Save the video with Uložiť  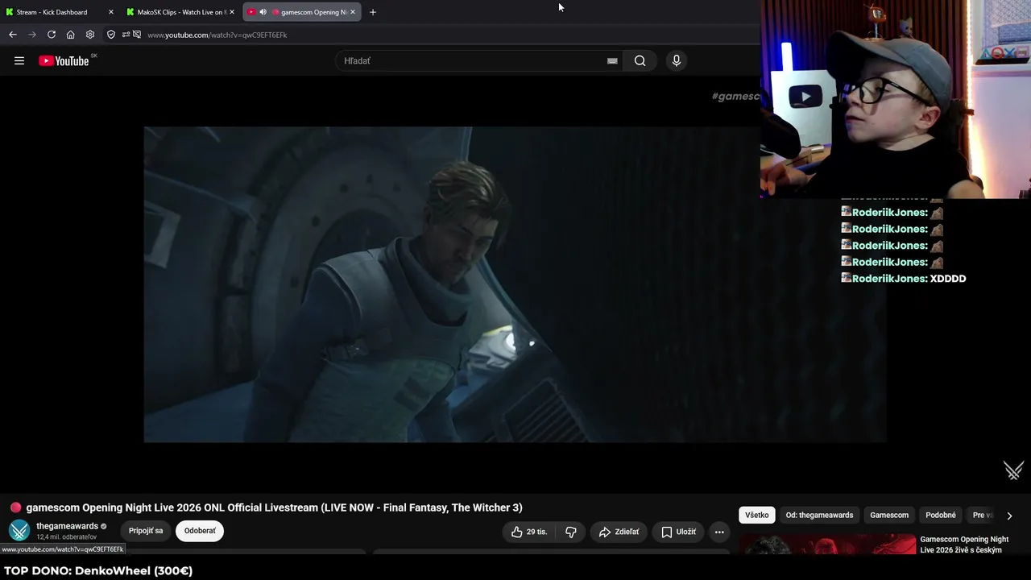click(678, 532)
